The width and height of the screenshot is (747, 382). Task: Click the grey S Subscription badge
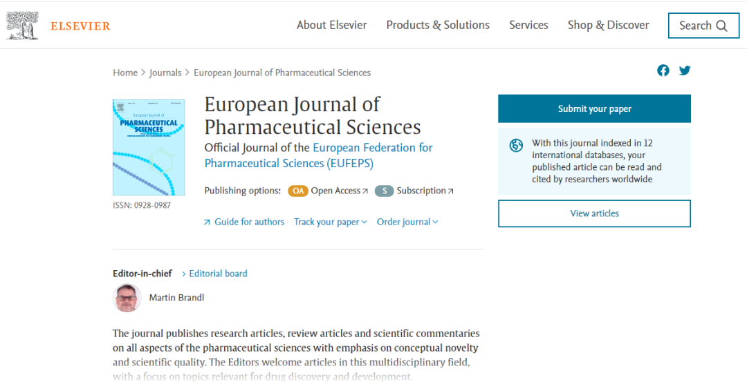384,191
